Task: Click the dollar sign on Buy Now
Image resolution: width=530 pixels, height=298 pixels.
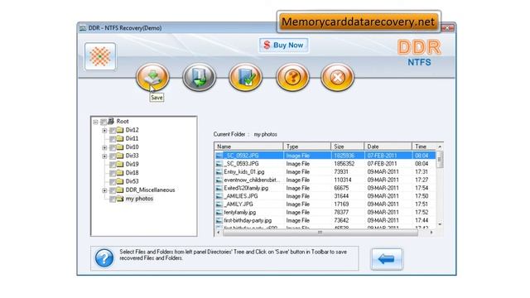Action: (x=267, y=45)
